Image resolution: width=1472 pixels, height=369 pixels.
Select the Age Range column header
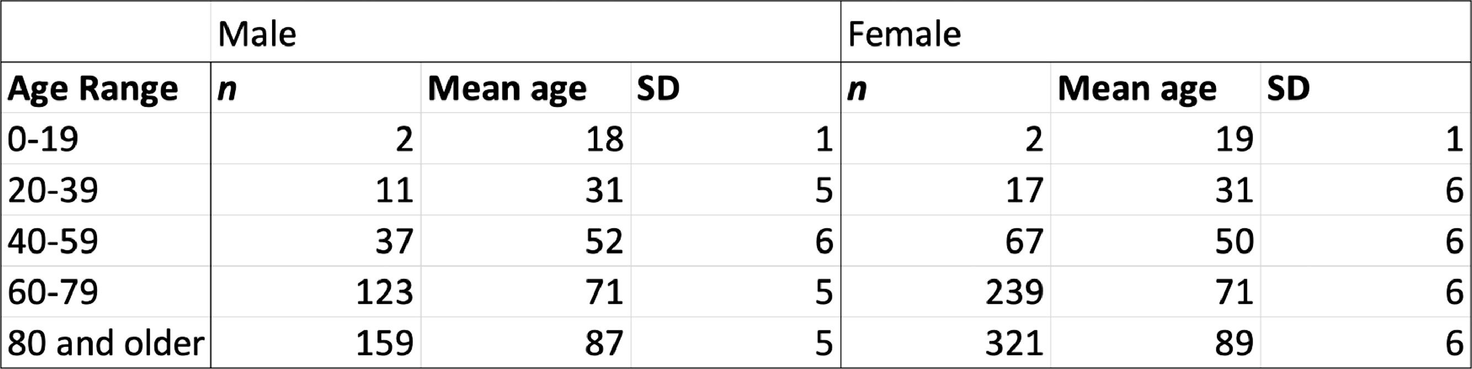pyautogui.click(x=93, y=89)
